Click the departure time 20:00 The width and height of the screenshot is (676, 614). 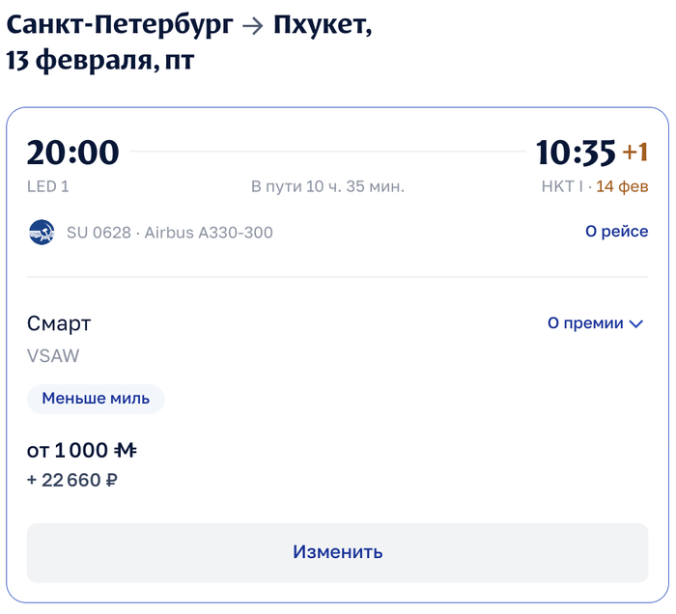73,153
